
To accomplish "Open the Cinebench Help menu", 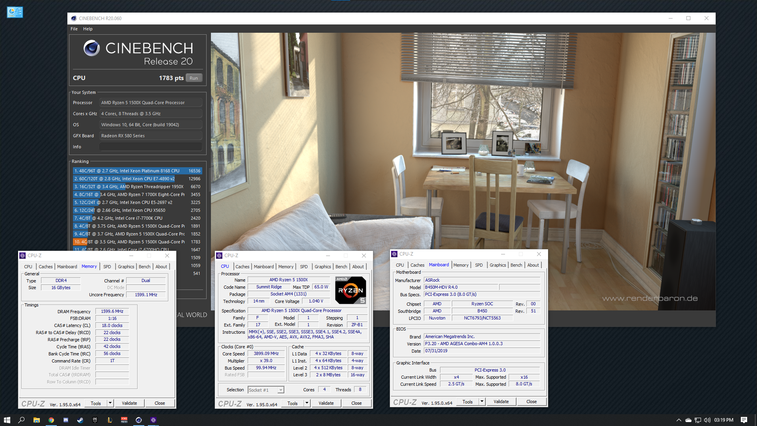I will pos(88,29).
